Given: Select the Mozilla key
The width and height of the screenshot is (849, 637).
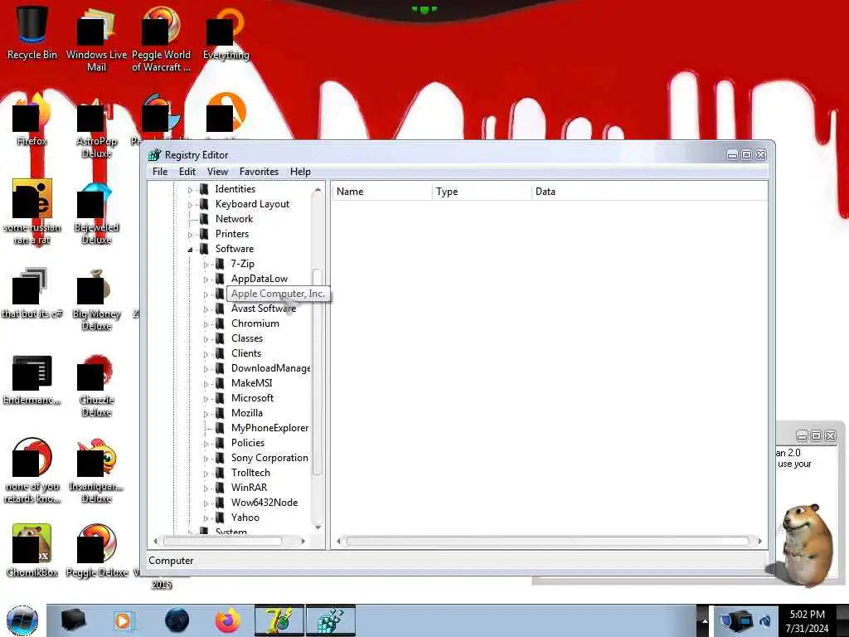Looking at the screenshot, I should [x=246, y=413].
